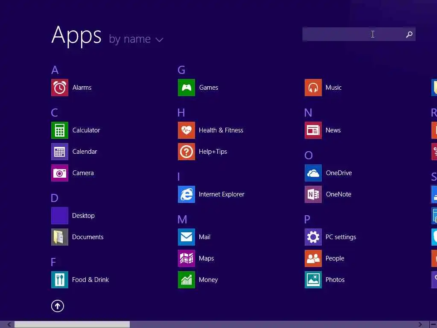This screenshot has height=328, width=437.
Task: Select the letter C group header
Action: [55, 113]
